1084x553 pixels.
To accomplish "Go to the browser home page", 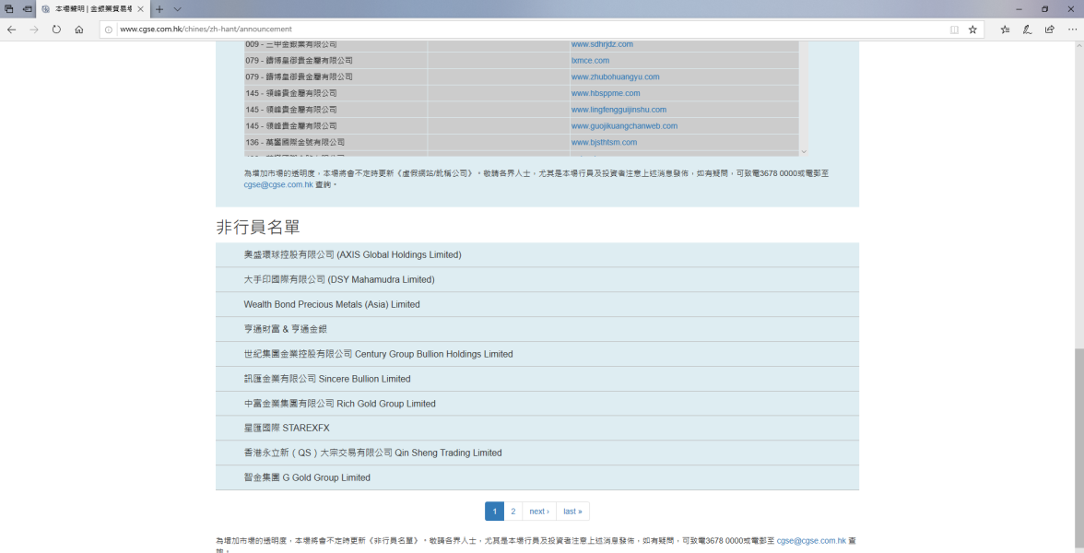I will click(x=79, y=29).
